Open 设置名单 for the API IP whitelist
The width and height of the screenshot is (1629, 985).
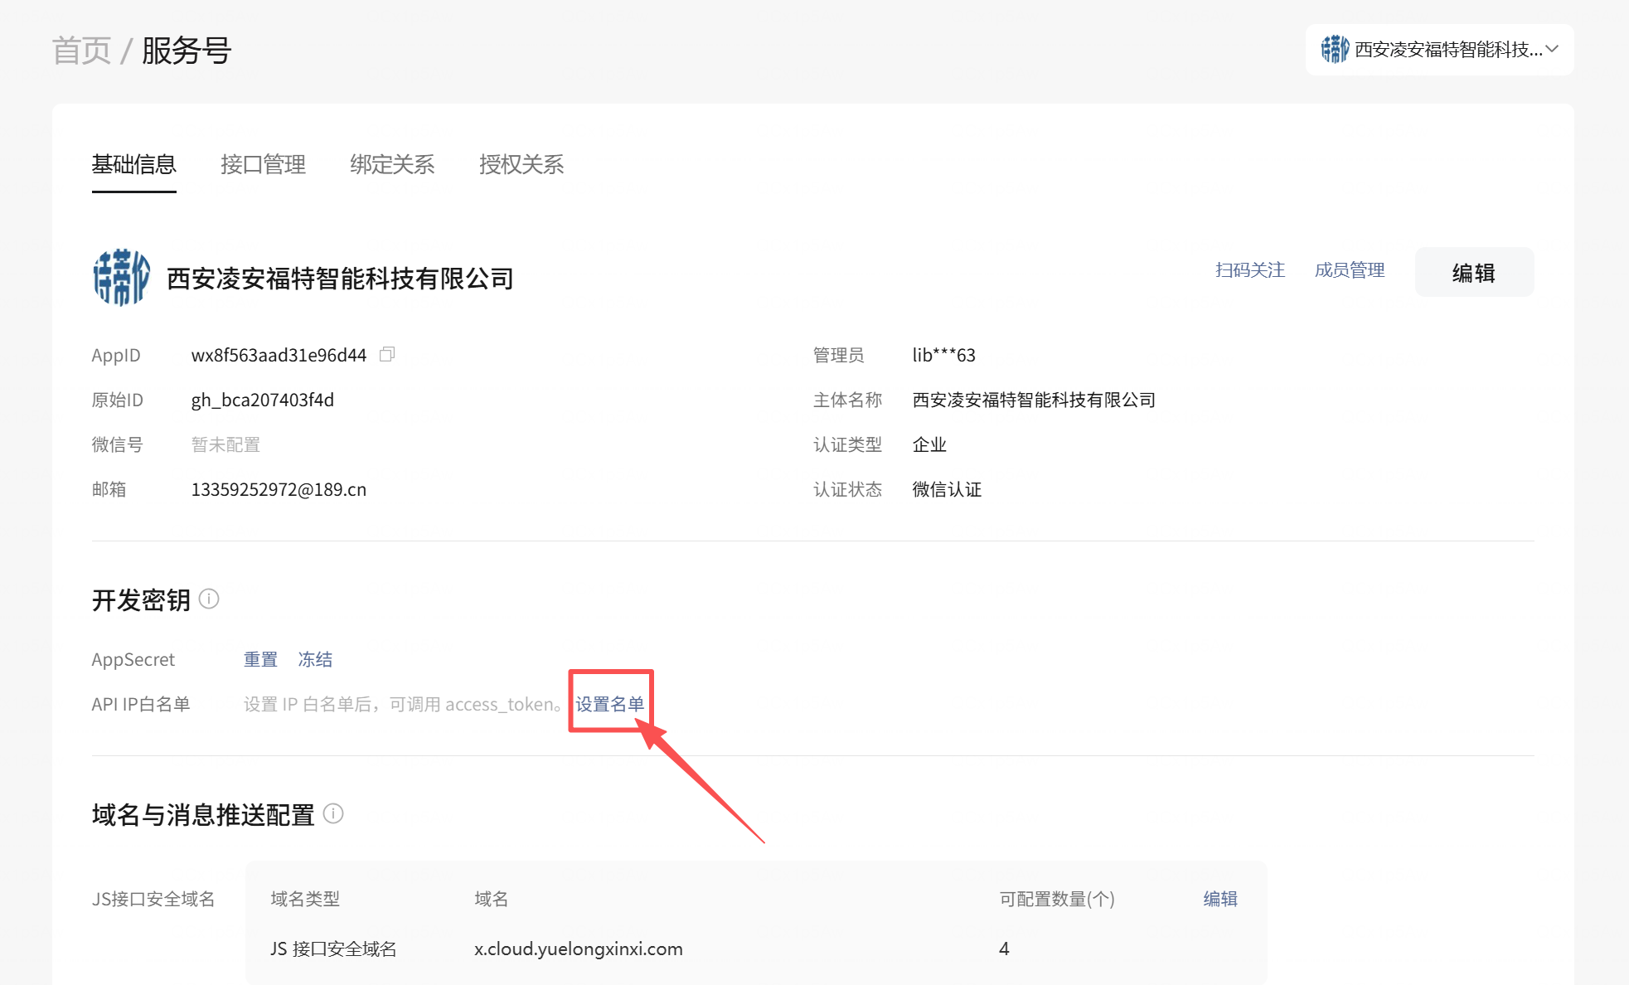click(610, 704)
